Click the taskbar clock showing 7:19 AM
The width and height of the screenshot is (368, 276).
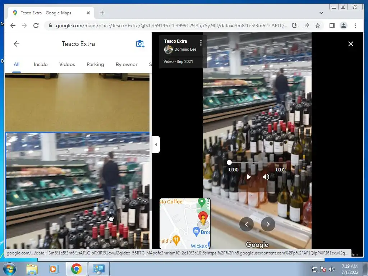(x=350, y=269)
